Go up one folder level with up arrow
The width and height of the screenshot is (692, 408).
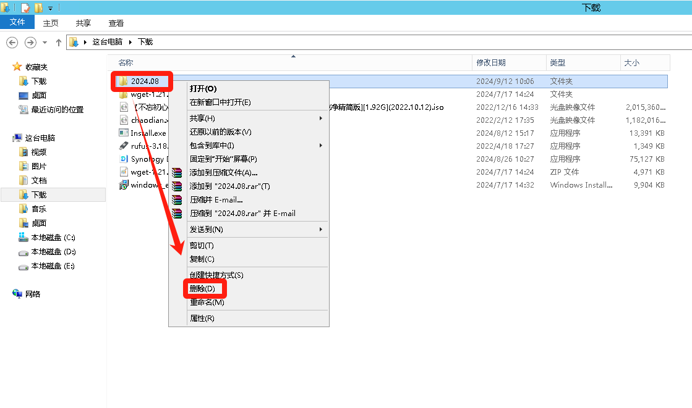coord(59,42)
